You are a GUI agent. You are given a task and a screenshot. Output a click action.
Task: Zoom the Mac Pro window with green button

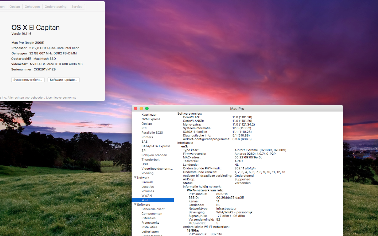147,108
